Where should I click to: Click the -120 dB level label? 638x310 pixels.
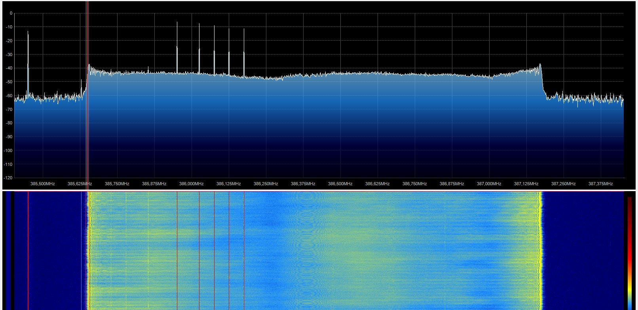click(x=8, y=178)
